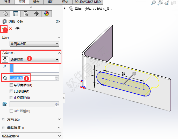
Task: Enable 反侧切除 checkbox
Action: (11, 91)
